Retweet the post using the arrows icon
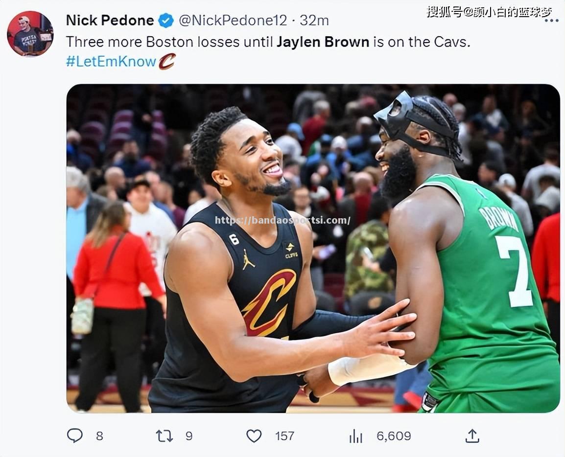Screen dimensions: 565x457 (x=165, y=436)
